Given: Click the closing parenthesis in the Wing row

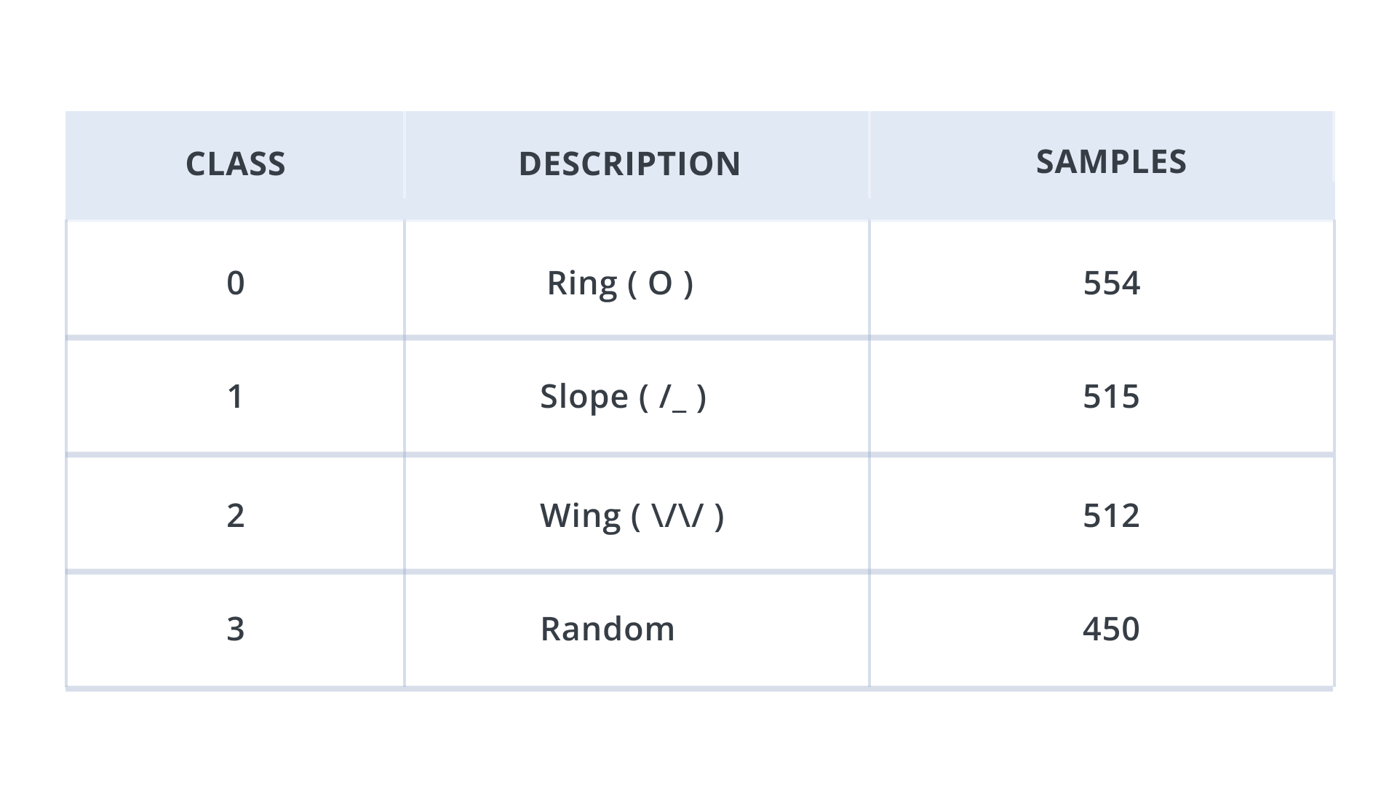Looking at the screenshot, I should (x=719, y=516).
